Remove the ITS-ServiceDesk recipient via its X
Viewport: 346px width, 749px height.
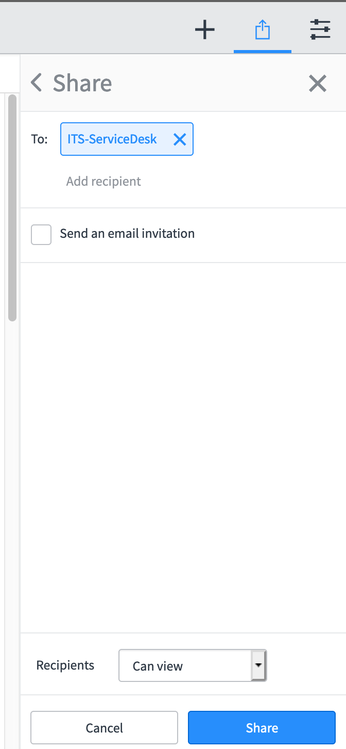point(180,139)
